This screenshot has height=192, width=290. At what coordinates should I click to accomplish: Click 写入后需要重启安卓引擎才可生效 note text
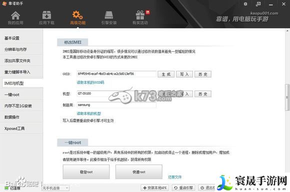[88, 121]
